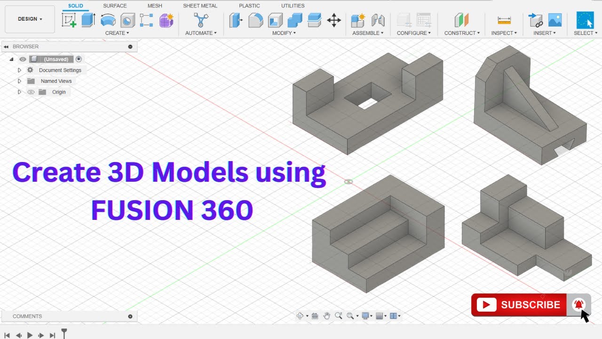Switch to the SURFACE tab
Viewport: 602px width, 339px height.
(x=115, y=6)
